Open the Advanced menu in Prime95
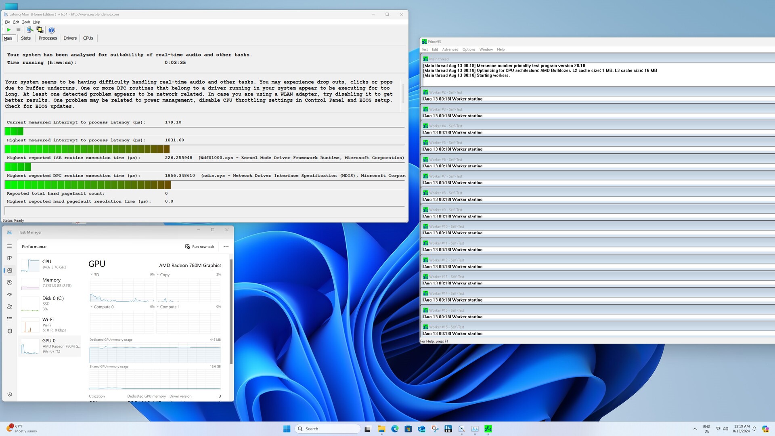This screenshot has width=775, height=436. coord(450,50)
